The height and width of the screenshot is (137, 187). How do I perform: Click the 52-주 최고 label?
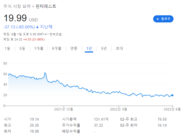[129, 119]
